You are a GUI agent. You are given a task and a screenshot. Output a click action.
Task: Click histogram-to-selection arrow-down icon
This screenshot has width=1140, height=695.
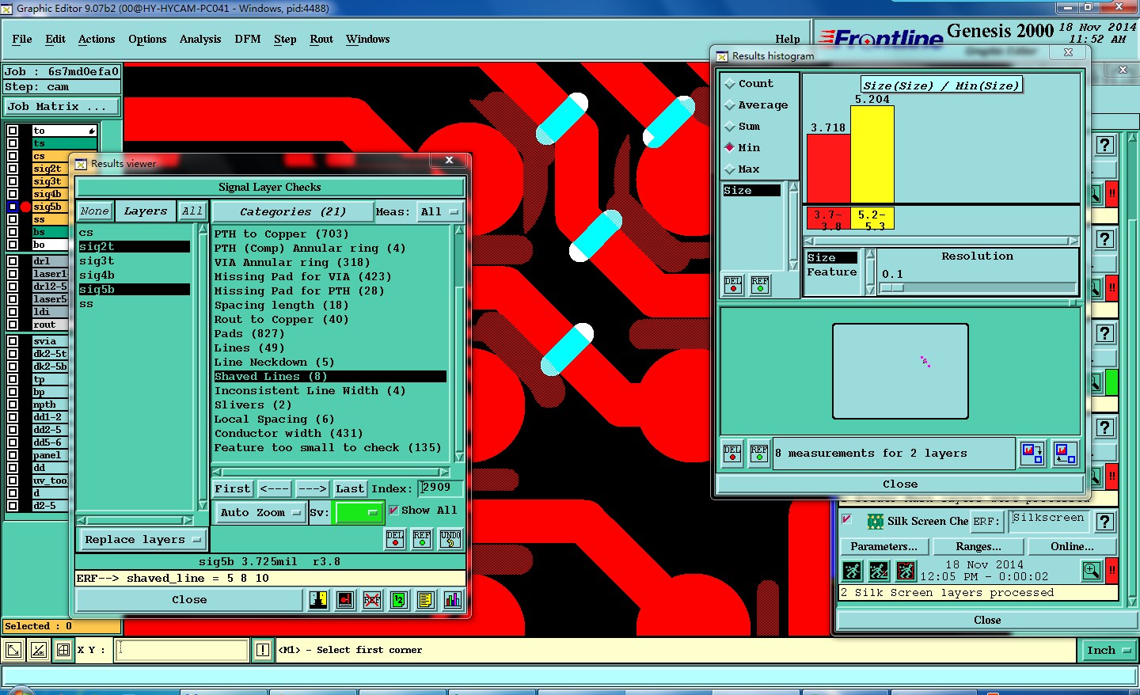coord(1032,454)
